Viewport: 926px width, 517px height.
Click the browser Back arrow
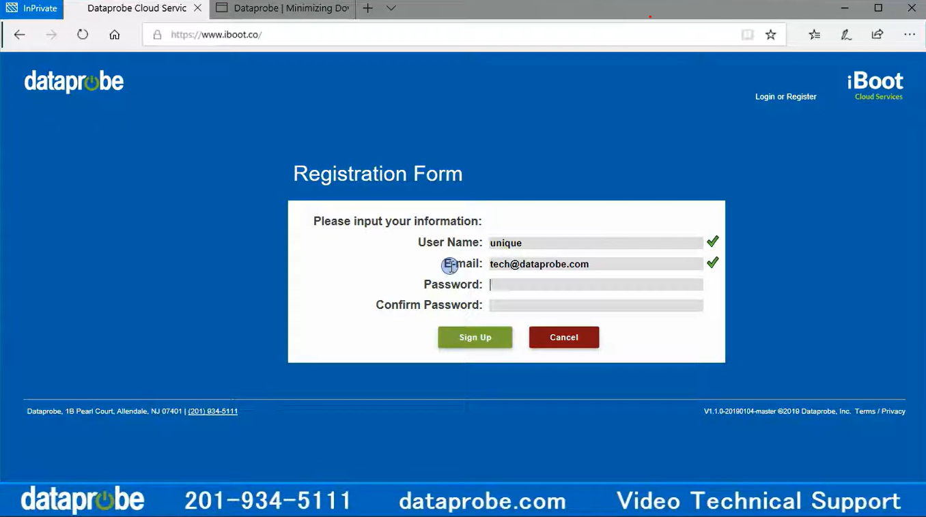[x=20, y=35]
